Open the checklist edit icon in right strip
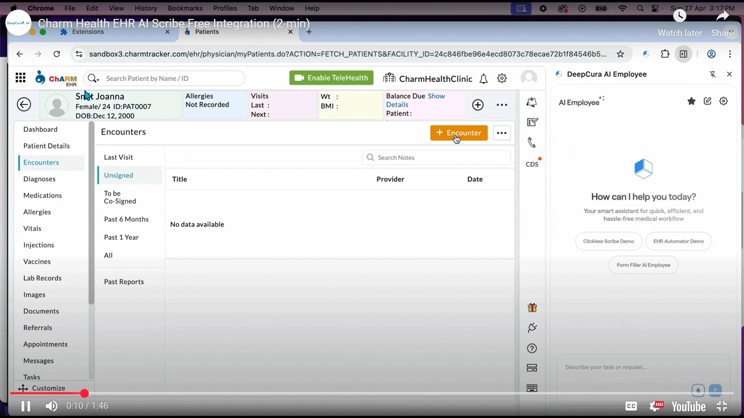The width and height of the screenshot is (744, 418). (532, 122)
